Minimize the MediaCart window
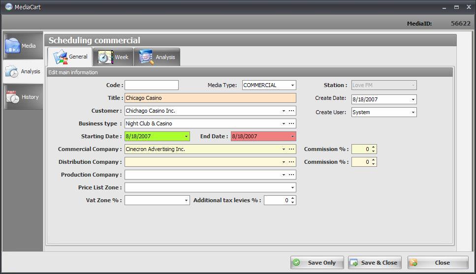This screenshot has width=476, height=274. 444,7
